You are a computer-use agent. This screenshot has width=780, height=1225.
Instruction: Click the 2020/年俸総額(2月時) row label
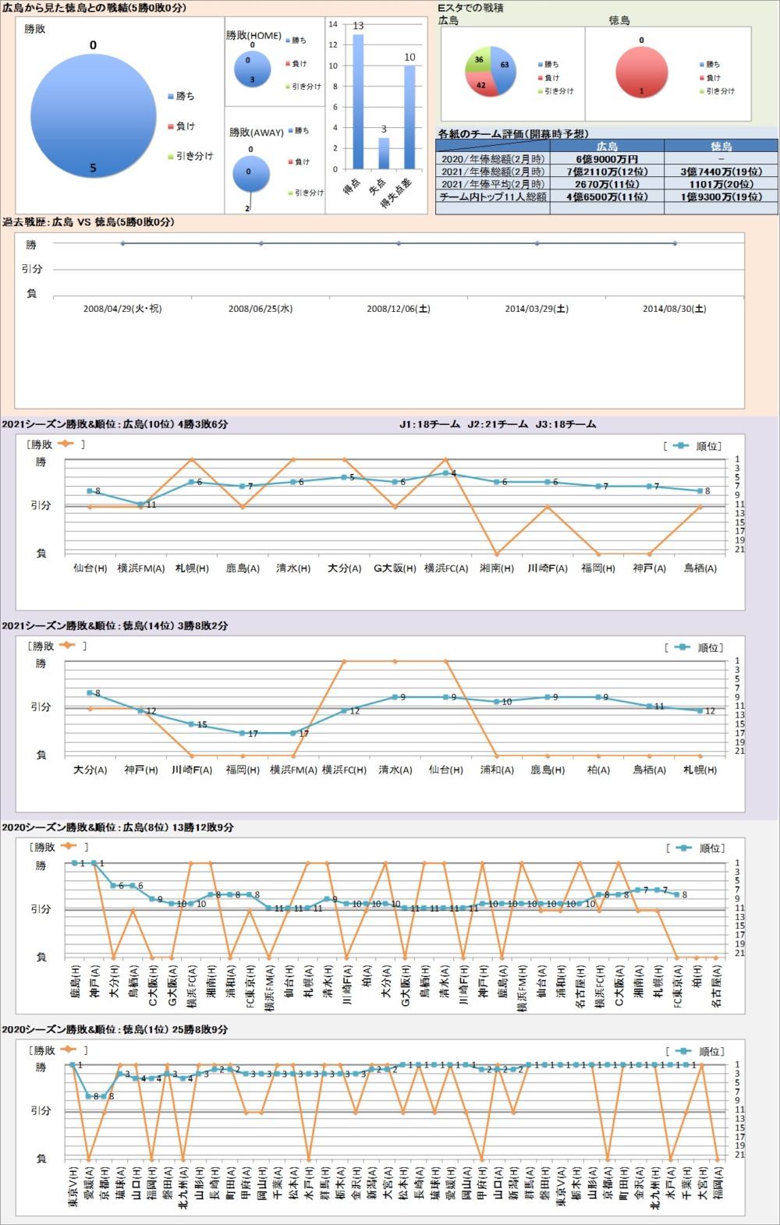point(493,159)
